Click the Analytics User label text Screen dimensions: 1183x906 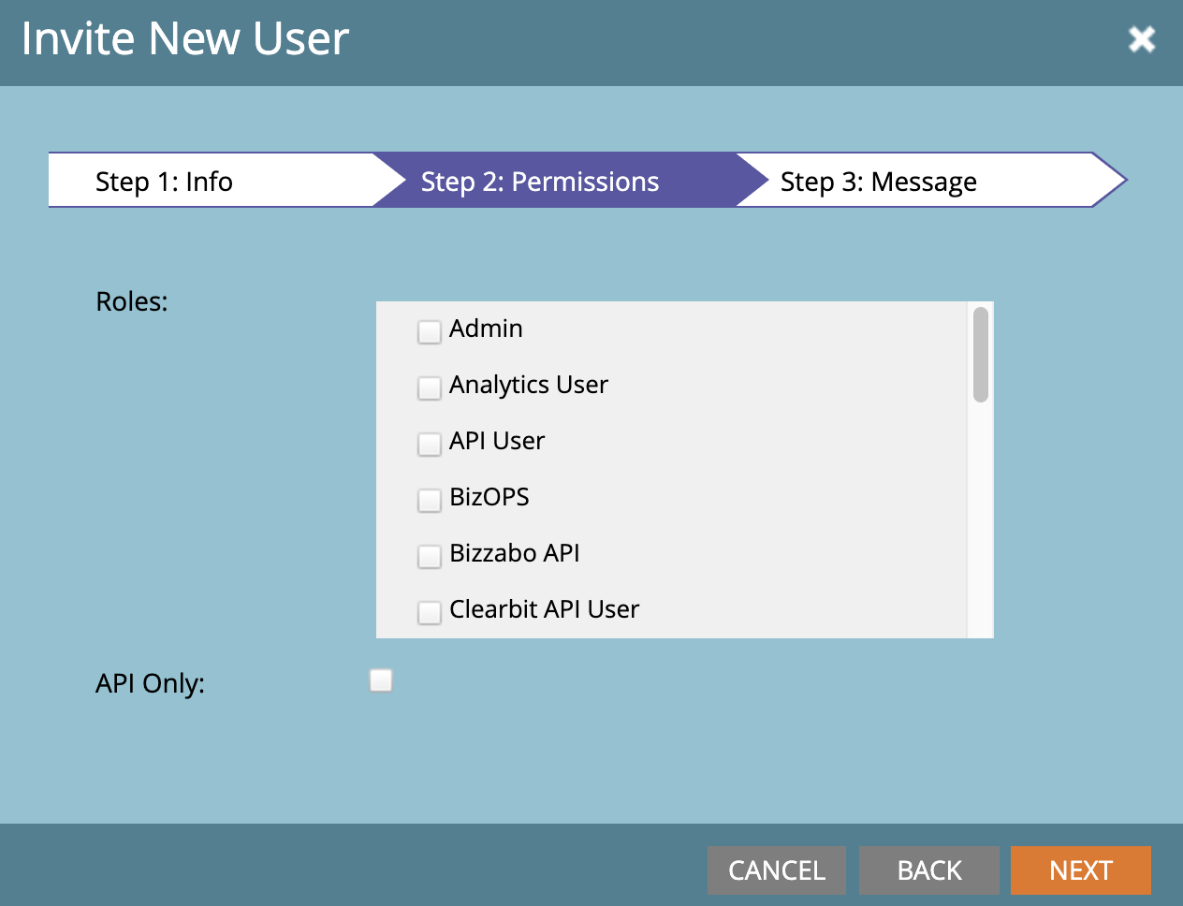[529, 385]
